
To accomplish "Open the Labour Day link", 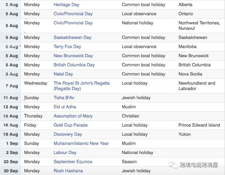I will coord(65,153).
